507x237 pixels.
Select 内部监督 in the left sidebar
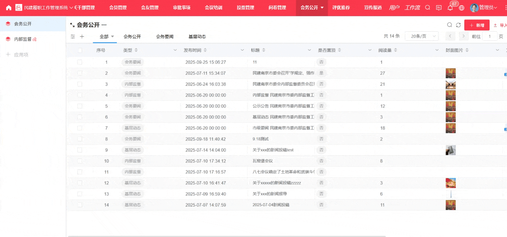pyautogui.click(x=23, y=39)
